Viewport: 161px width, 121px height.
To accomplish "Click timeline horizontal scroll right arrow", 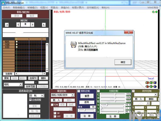I will tap(44, 74).
